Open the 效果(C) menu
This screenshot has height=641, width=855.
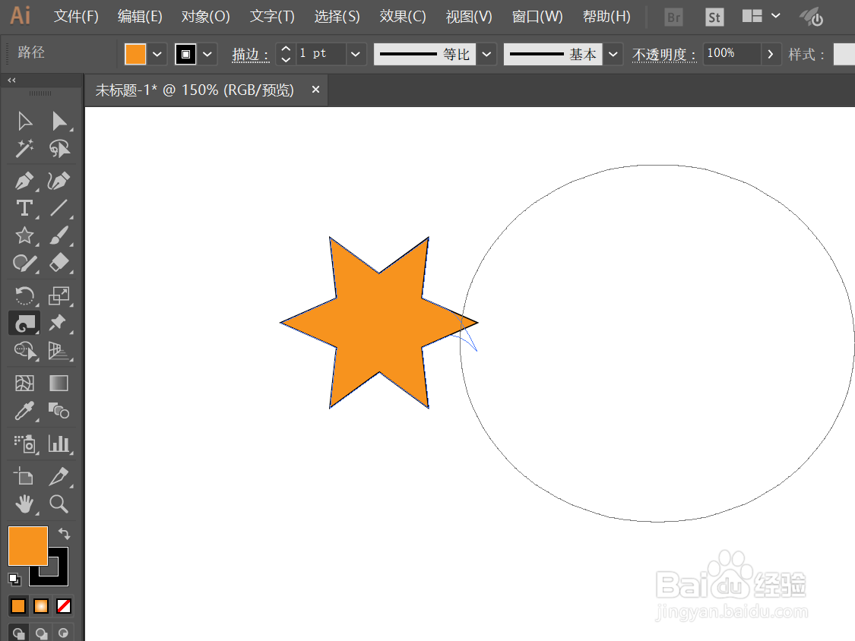pos(402,17)
